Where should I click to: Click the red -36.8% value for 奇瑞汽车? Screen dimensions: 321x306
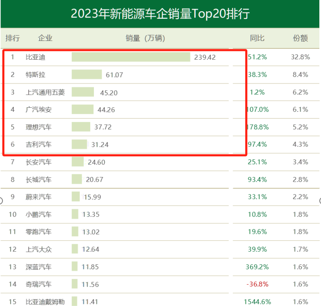(257, 284)
